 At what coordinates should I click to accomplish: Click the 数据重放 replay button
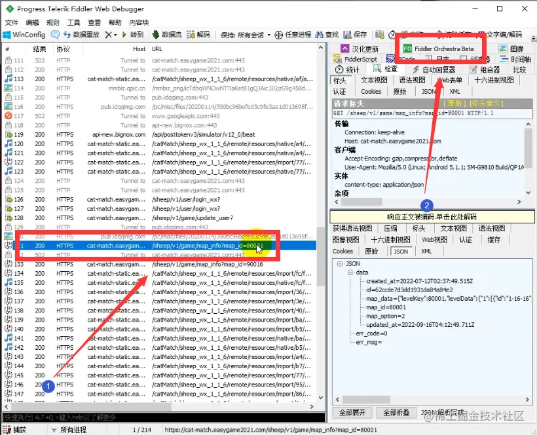(x=81, y=35)
